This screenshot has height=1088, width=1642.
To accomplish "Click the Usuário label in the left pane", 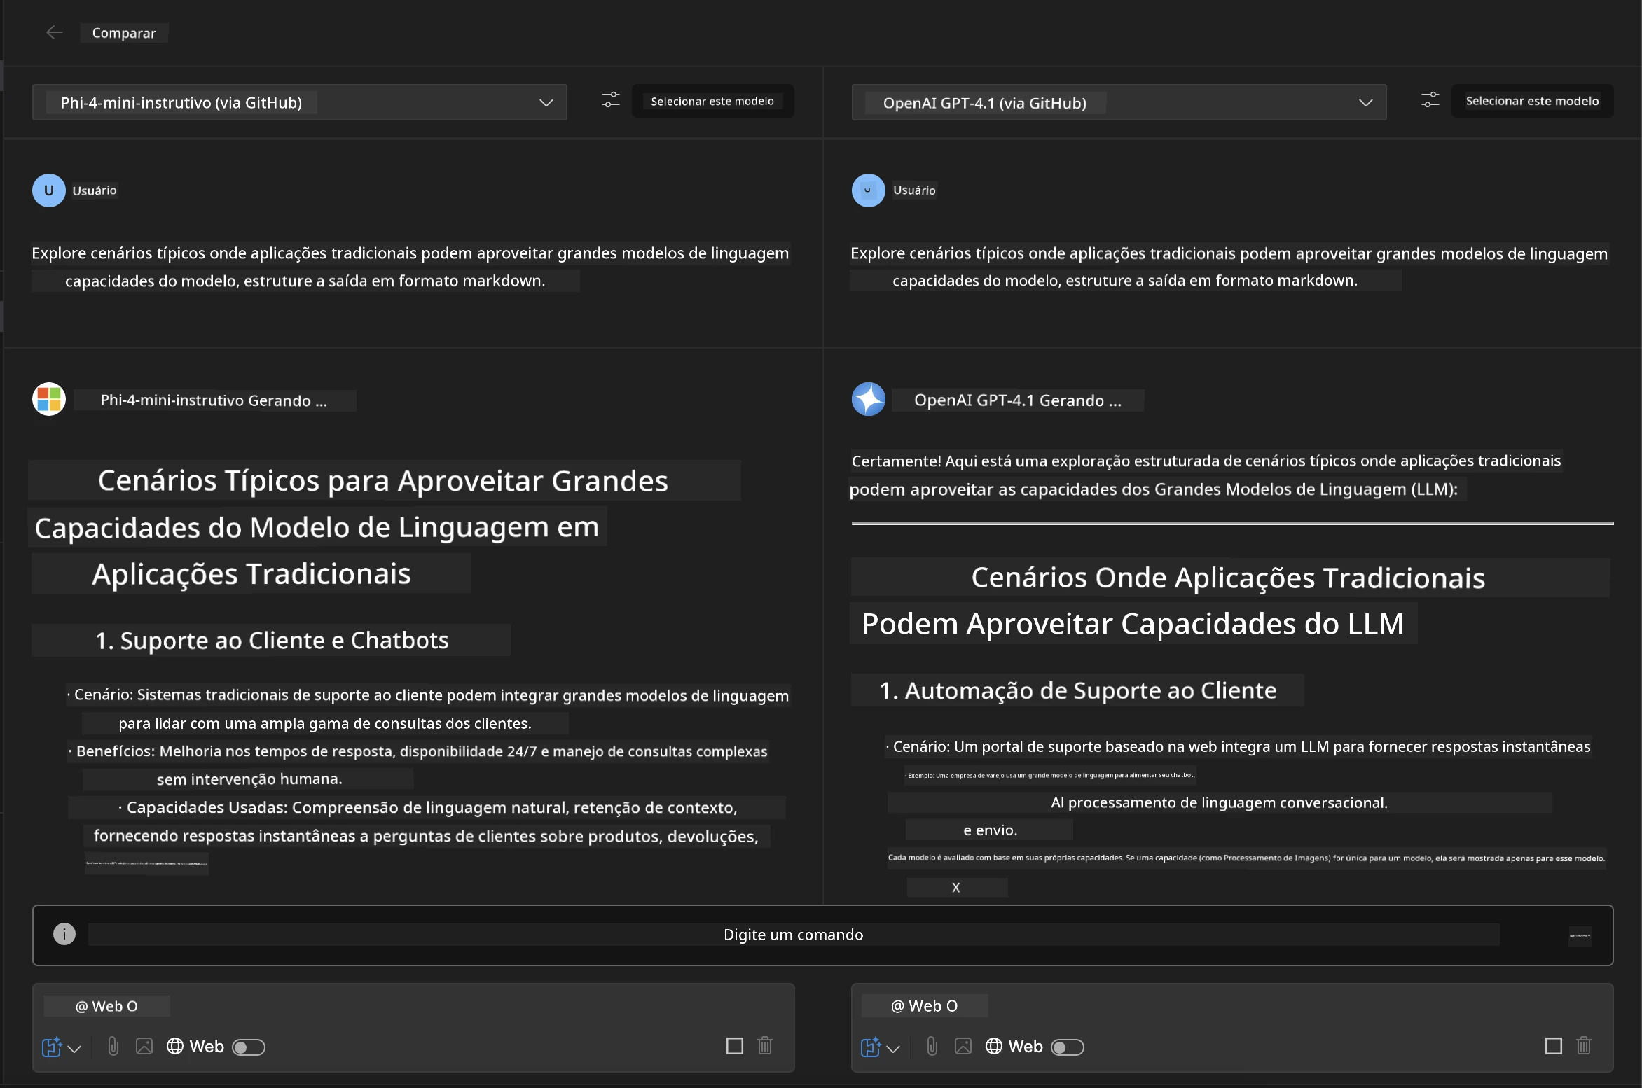I will point(95,190).
